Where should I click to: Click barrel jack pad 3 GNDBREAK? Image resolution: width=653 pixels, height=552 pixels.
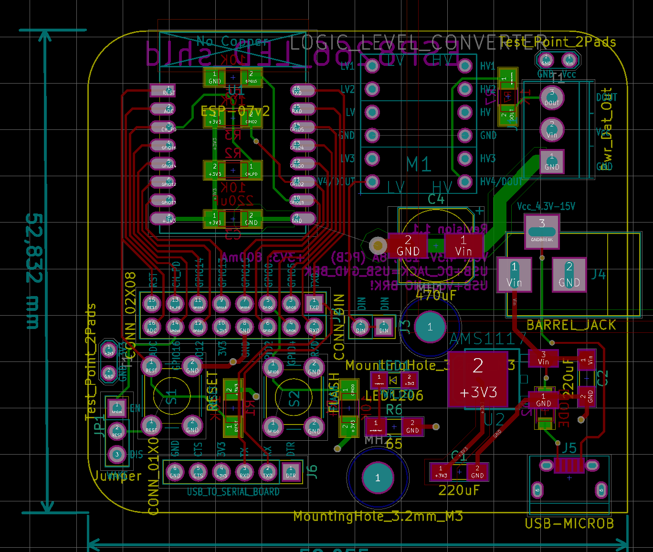coord(542,231)
